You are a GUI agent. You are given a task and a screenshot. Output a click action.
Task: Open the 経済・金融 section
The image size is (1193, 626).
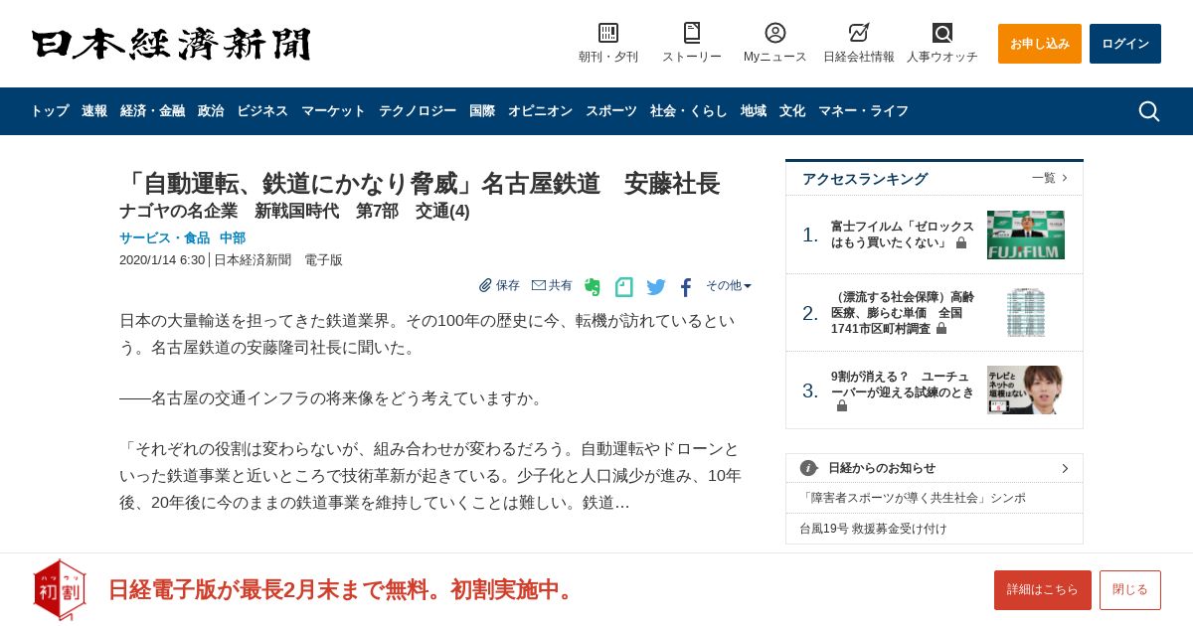pyautogui.click(x=153, y=111)
